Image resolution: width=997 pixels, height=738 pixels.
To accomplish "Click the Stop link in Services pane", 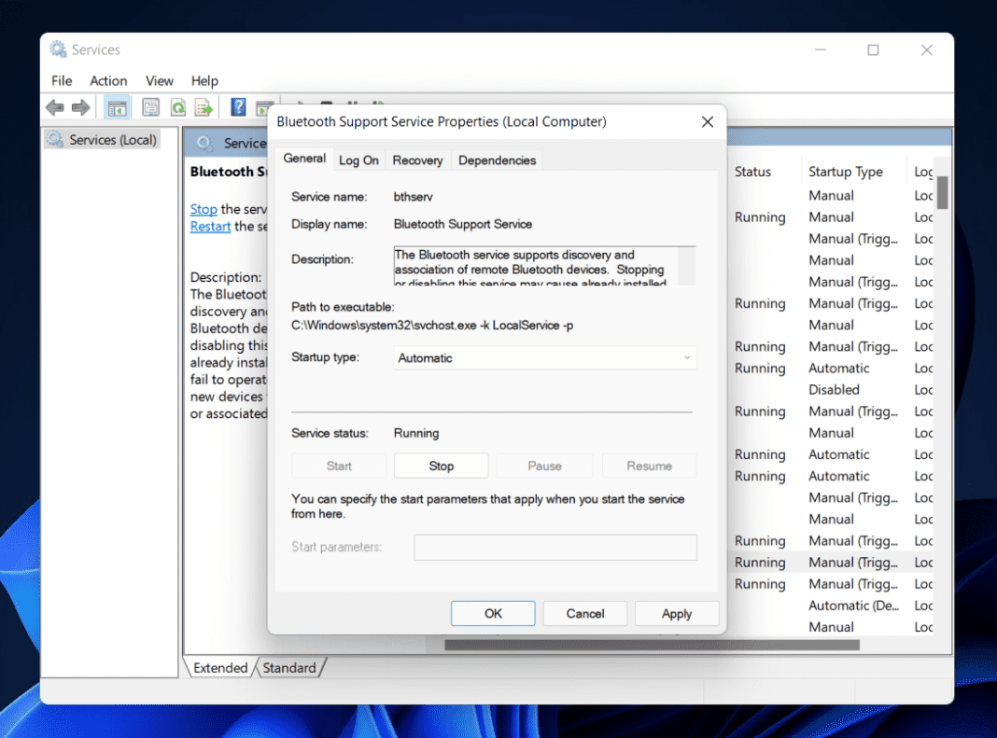I will (204, 209).
